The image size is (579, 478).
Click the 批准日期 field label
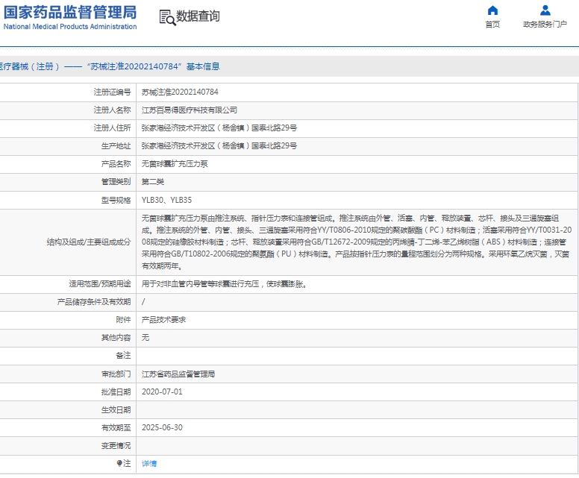pos(116,391)
